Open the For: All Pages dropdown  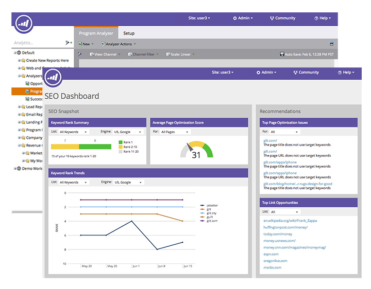click(x=175, y=132)
